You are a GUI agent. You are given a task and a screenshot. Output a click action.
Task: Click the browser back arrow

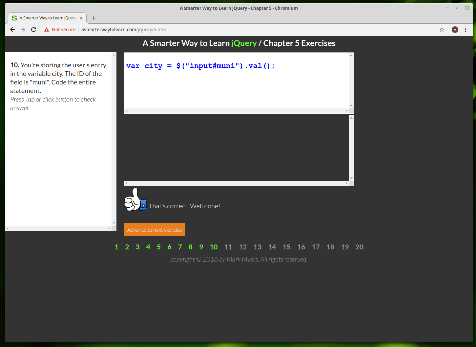click(x=12, y=30)
